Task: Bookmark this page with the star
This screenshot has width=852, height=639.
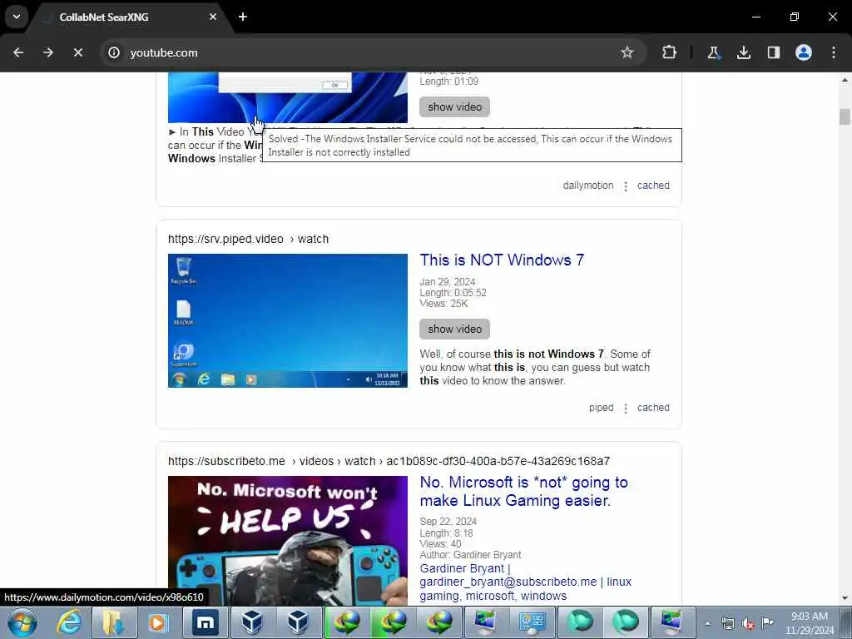Action: click(x=627, y=52)
